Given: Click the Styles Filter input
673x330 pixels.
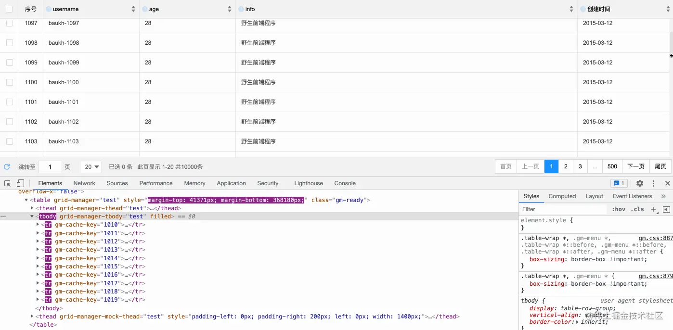Looking at the screenshot, I should click(563, 209).
